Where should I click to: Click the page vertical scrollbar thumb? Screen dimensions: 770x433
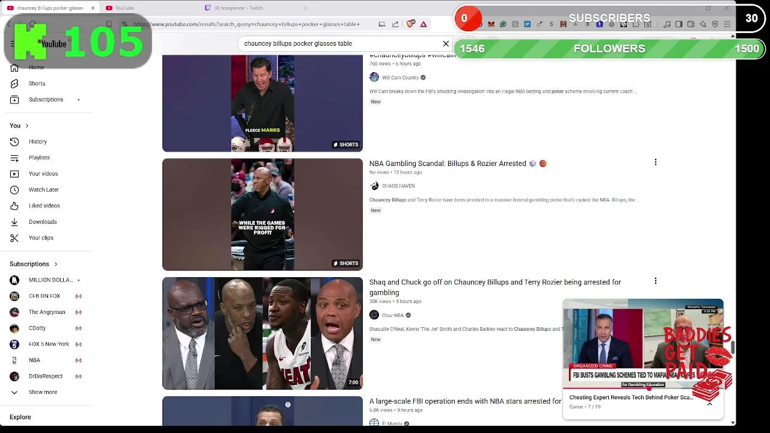[x=733, y=347]
